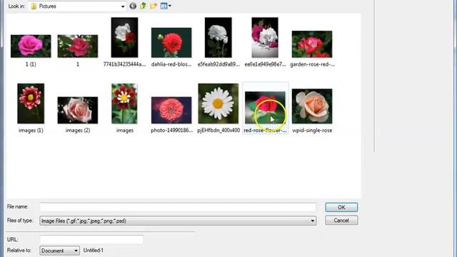Select the pink rose thumbnail 1 (1)
The image size is (457, 257).
pos(31,46)
